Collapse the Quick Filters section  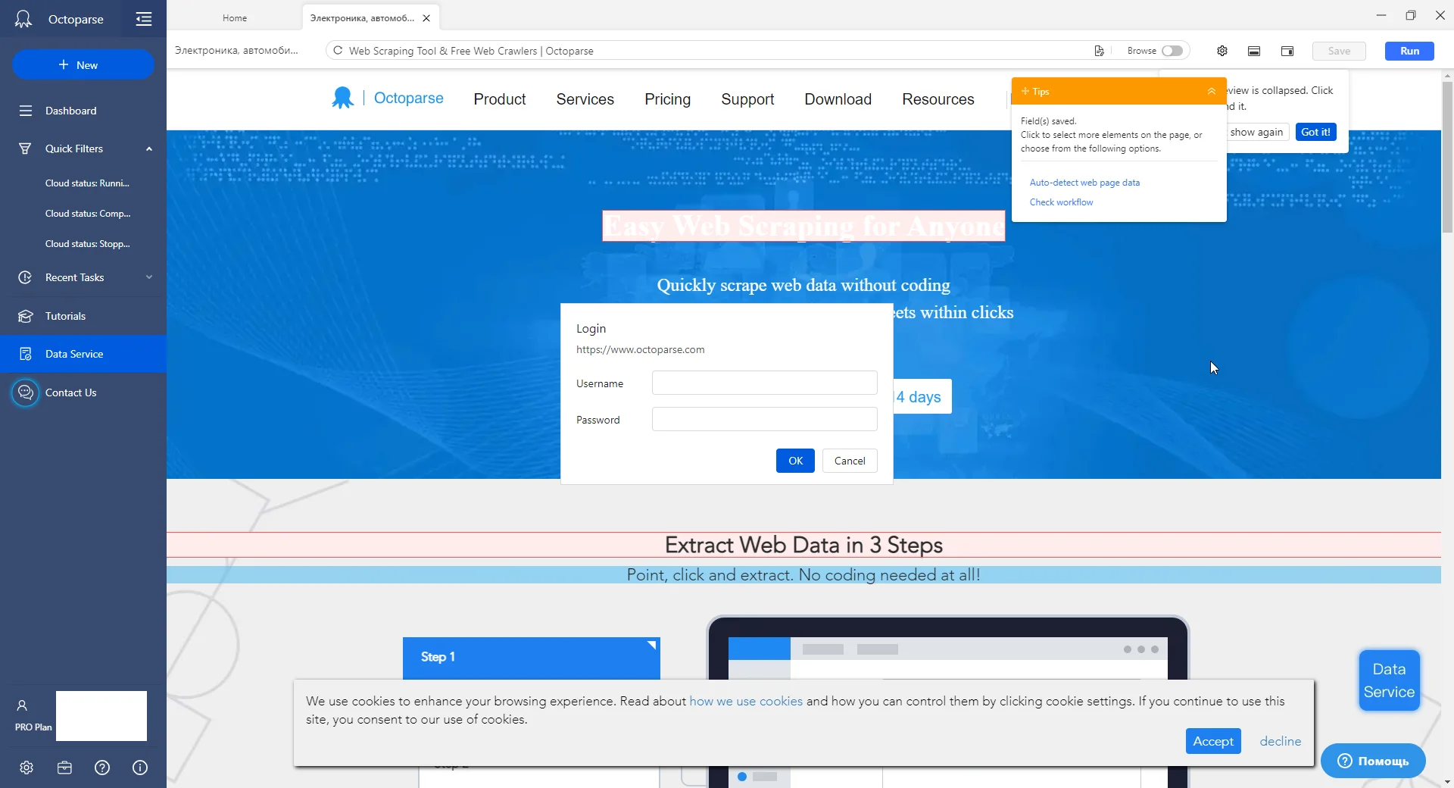149,149
